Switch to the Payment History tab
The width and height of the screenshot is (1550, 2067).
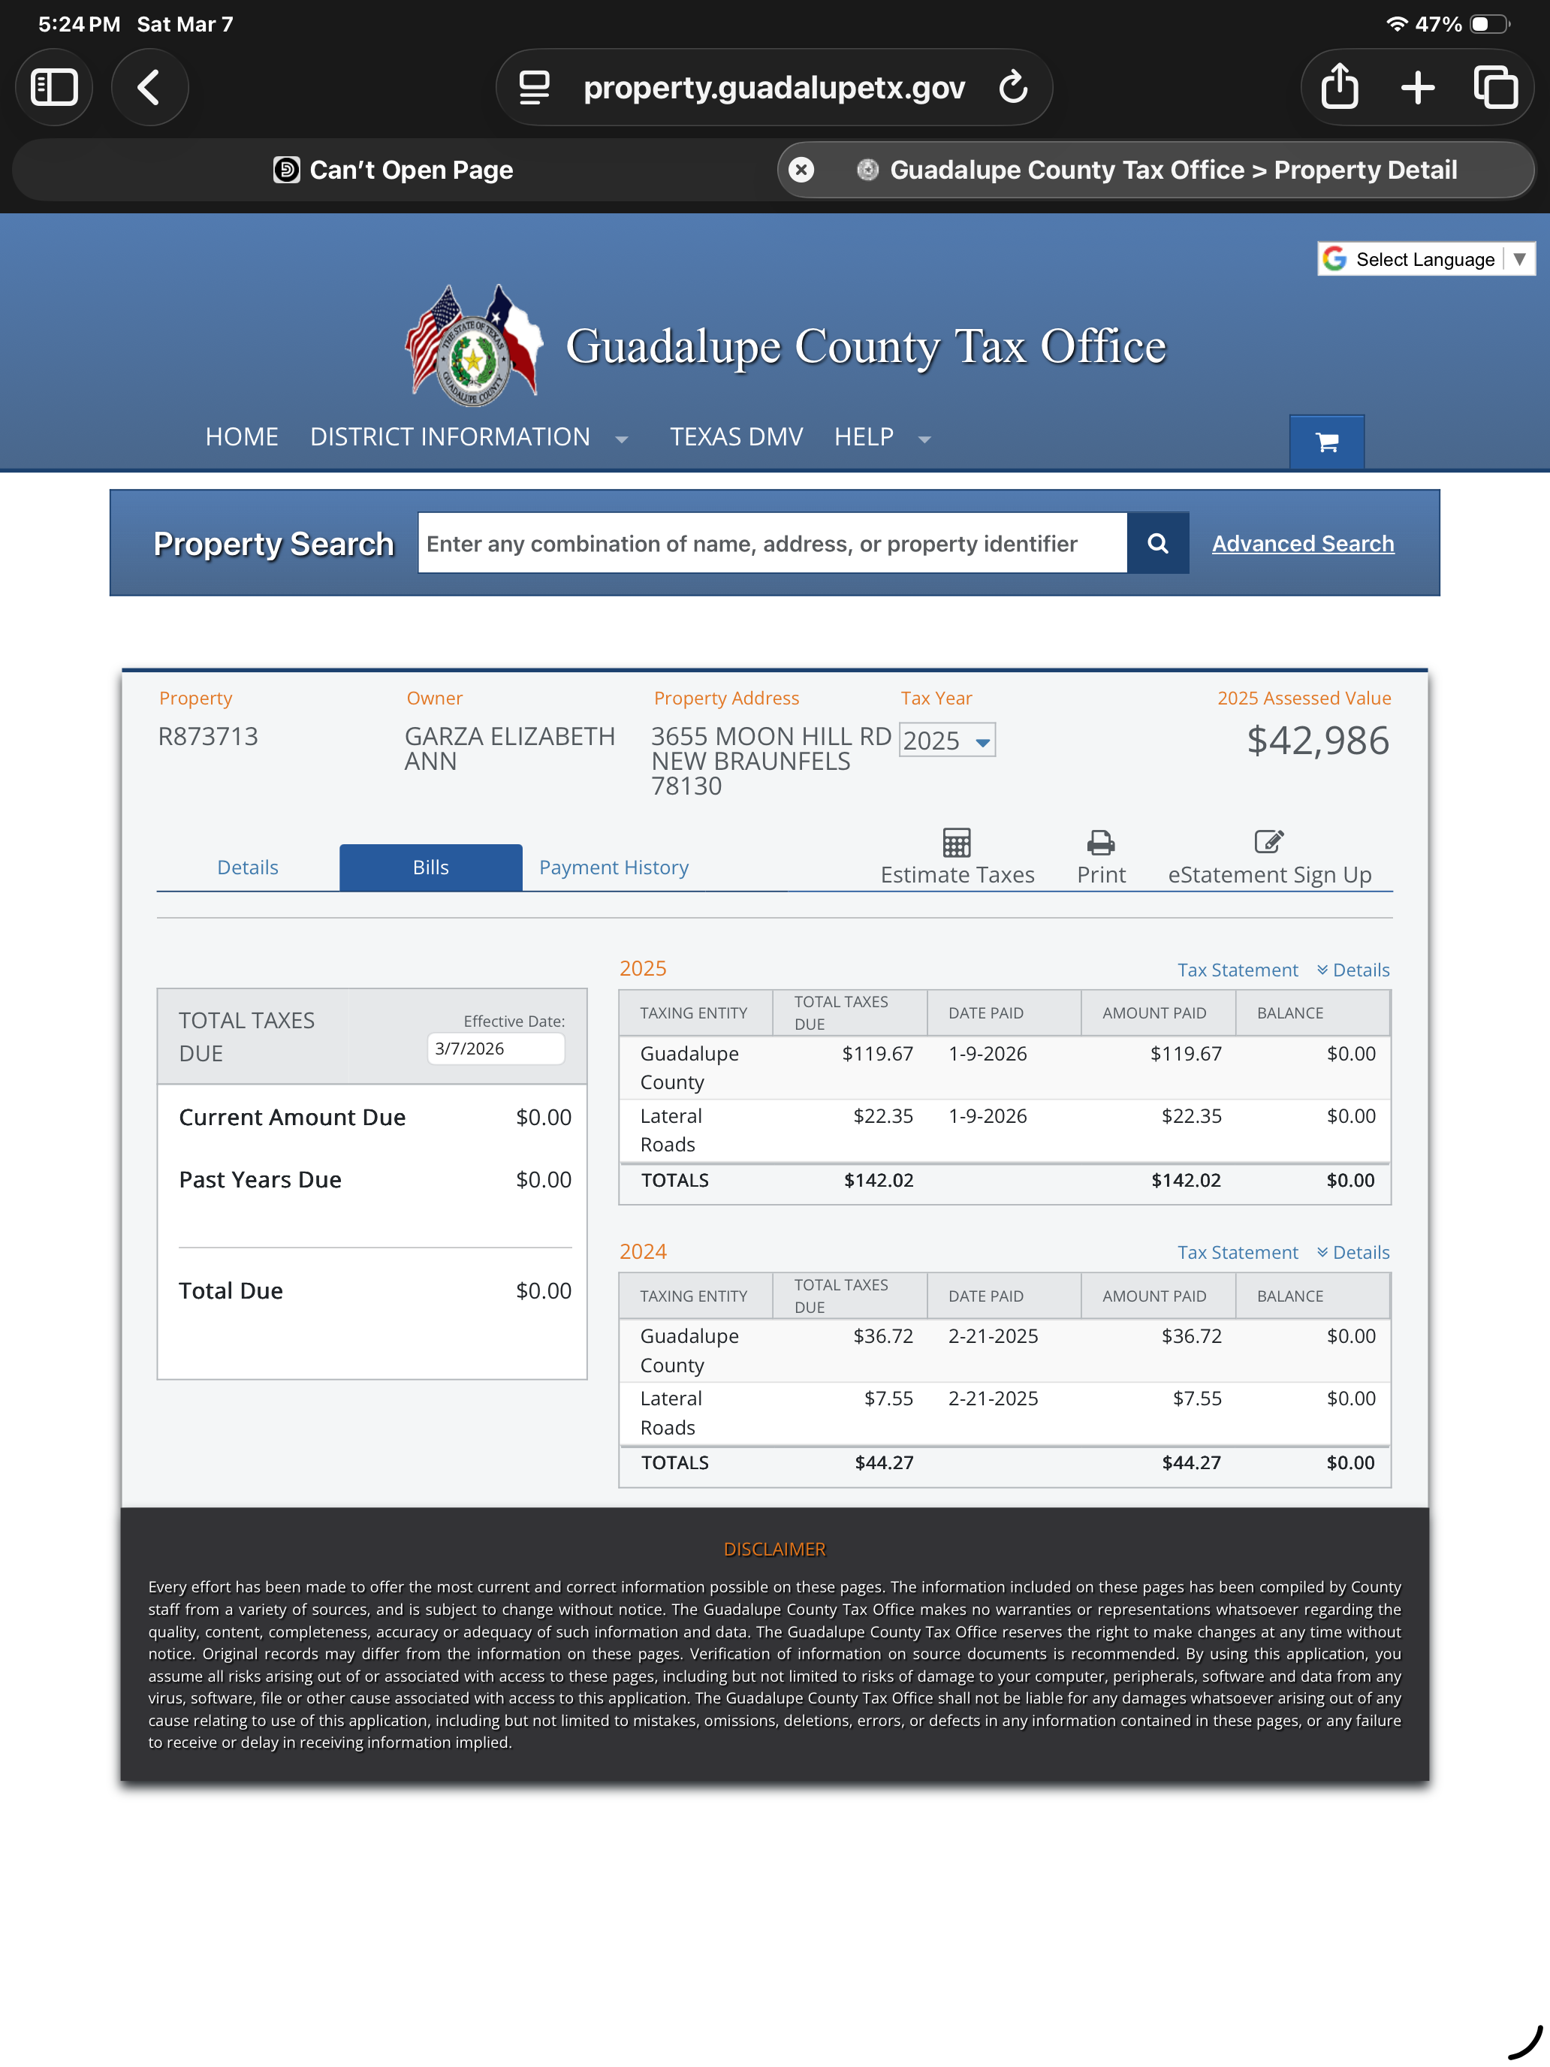(x=614, y=868)
